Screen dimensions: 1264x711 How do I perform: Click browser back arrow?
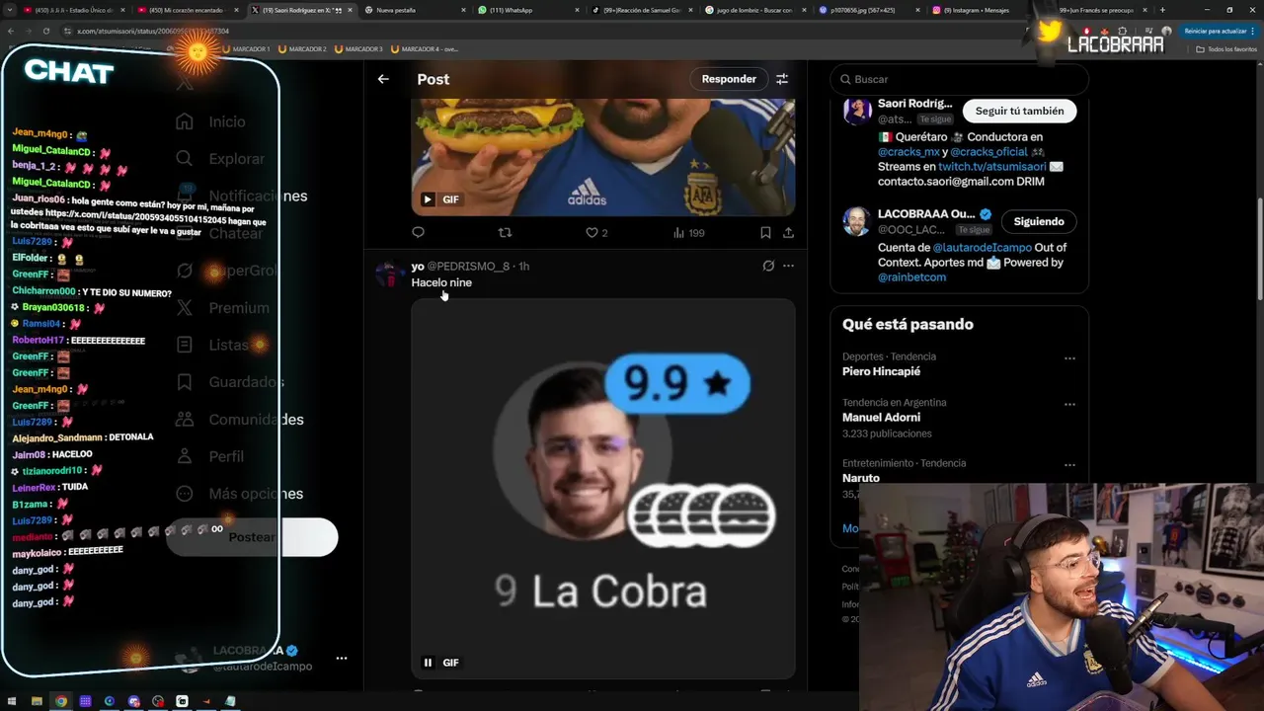point(10,31)
